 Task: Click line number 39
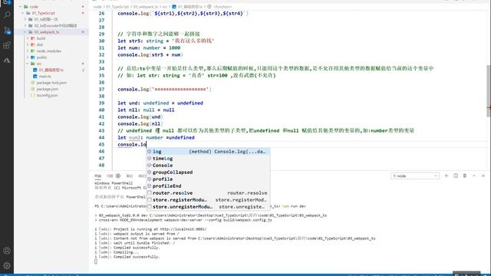101,103
